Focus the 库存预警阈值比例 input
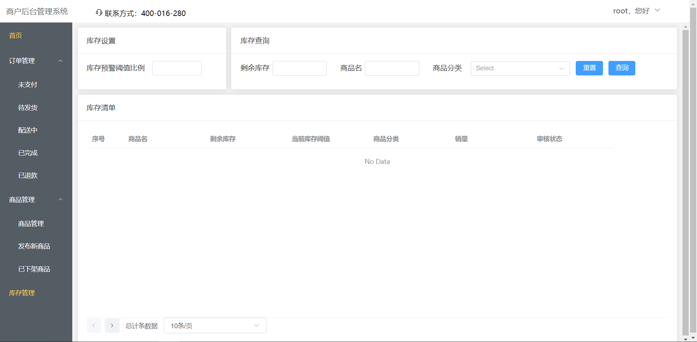Screen dimensions: 697x342 click(177, 68)
